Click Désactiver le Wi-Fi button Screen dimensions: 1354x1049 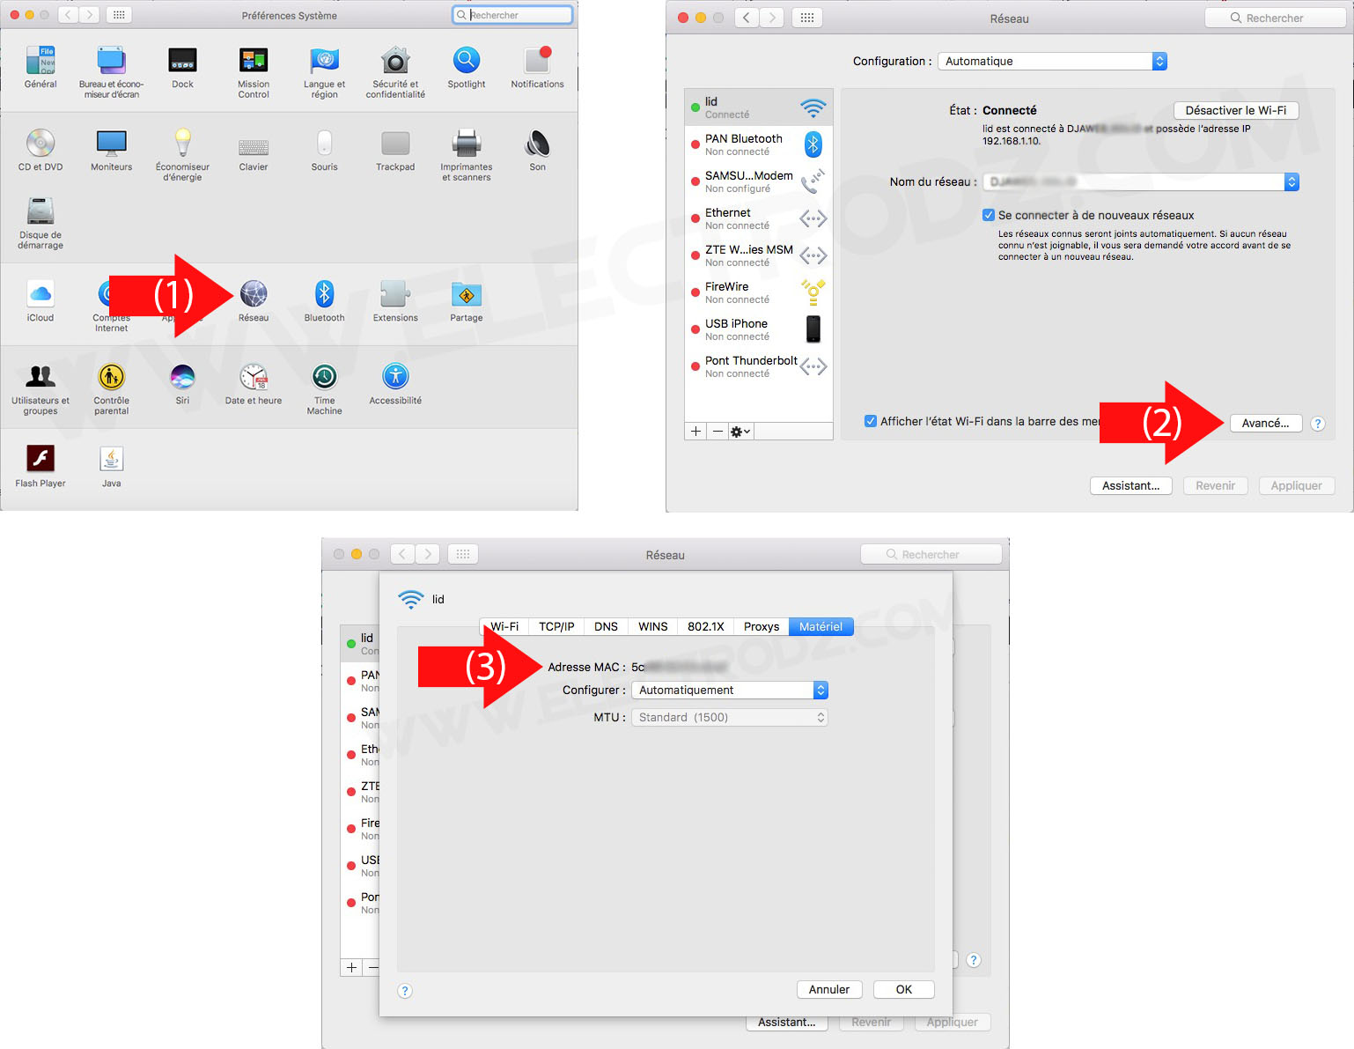tap(1236, 110)
